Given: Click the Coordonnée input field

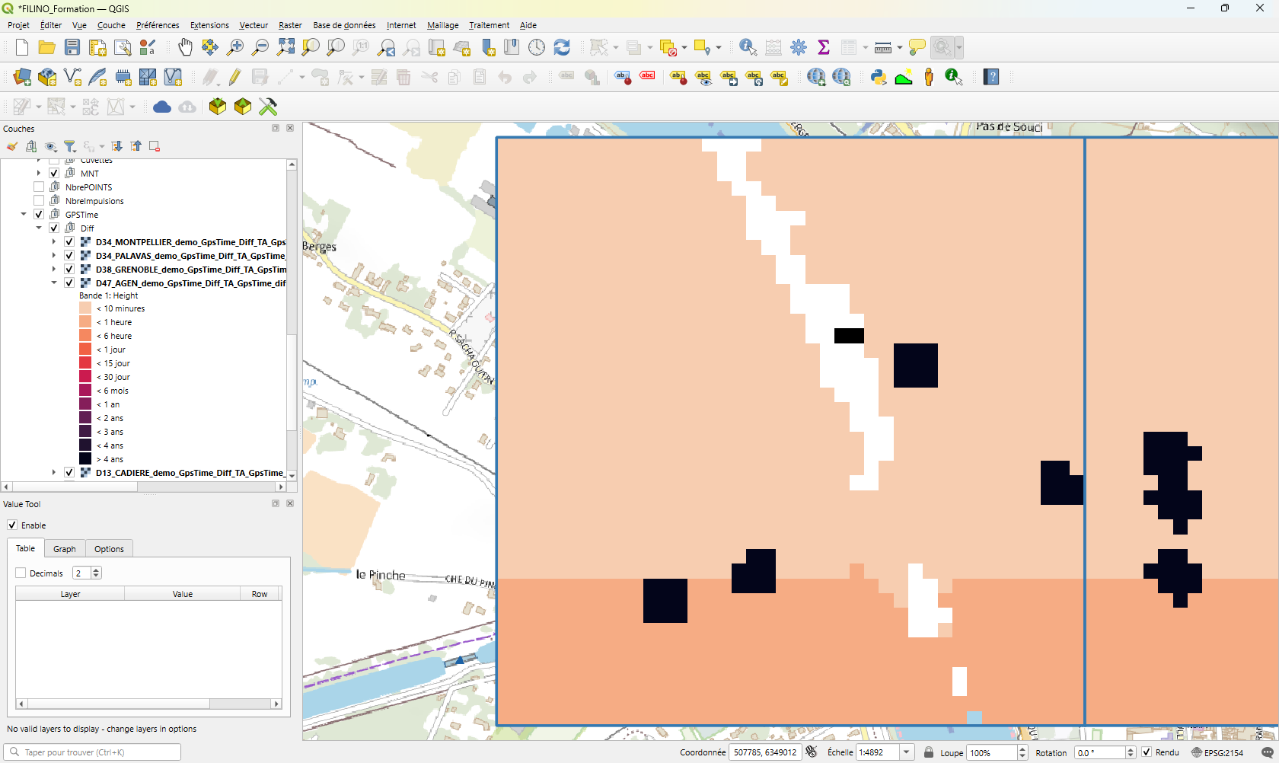Looking at the screenshot, I should [x=765, y=752].
